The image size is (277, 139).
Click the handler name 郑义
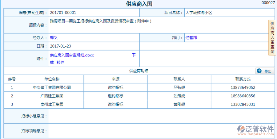tap(54, 38)
